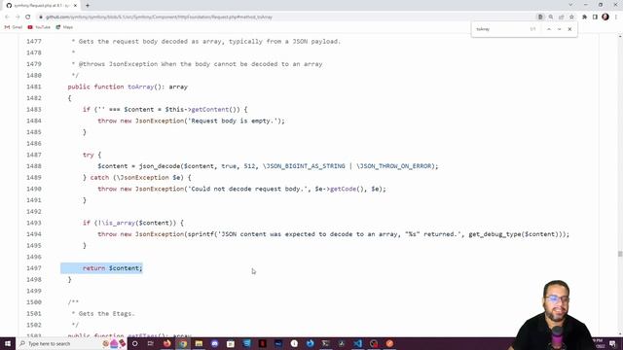The image size is (623, 350).
Task: Open Cortana circle icon on taskbar
Action: pos(134,343)
